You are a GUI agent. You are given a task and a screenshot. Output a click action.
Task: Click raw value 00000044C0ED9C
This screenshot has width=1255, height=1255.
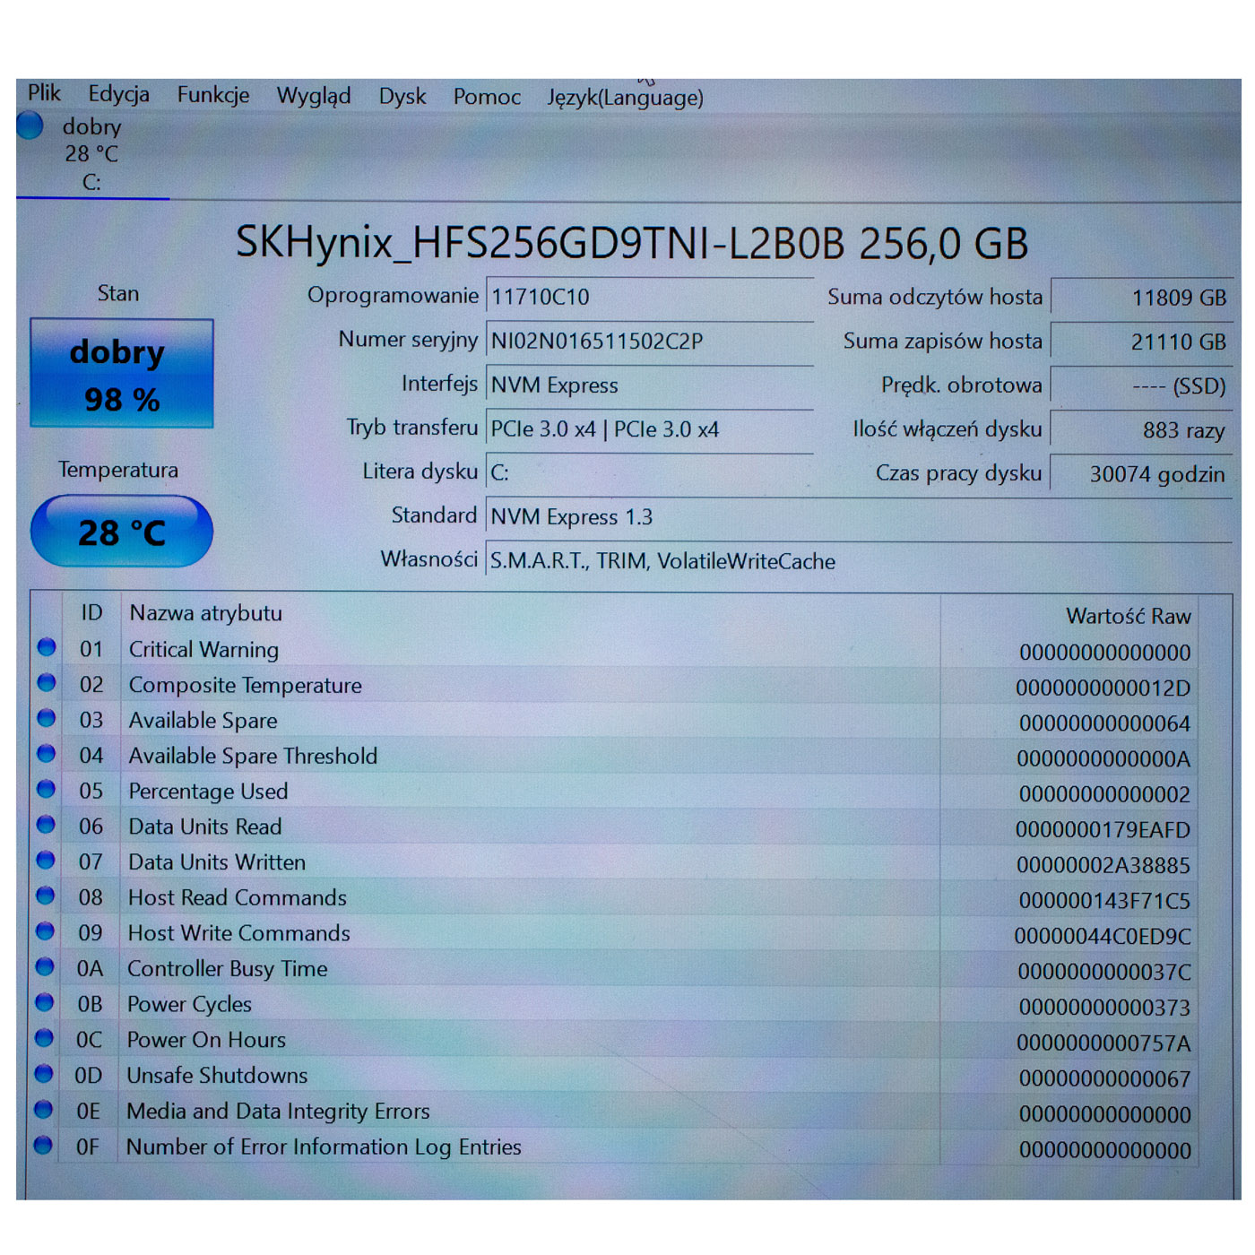pos(1103,937)
